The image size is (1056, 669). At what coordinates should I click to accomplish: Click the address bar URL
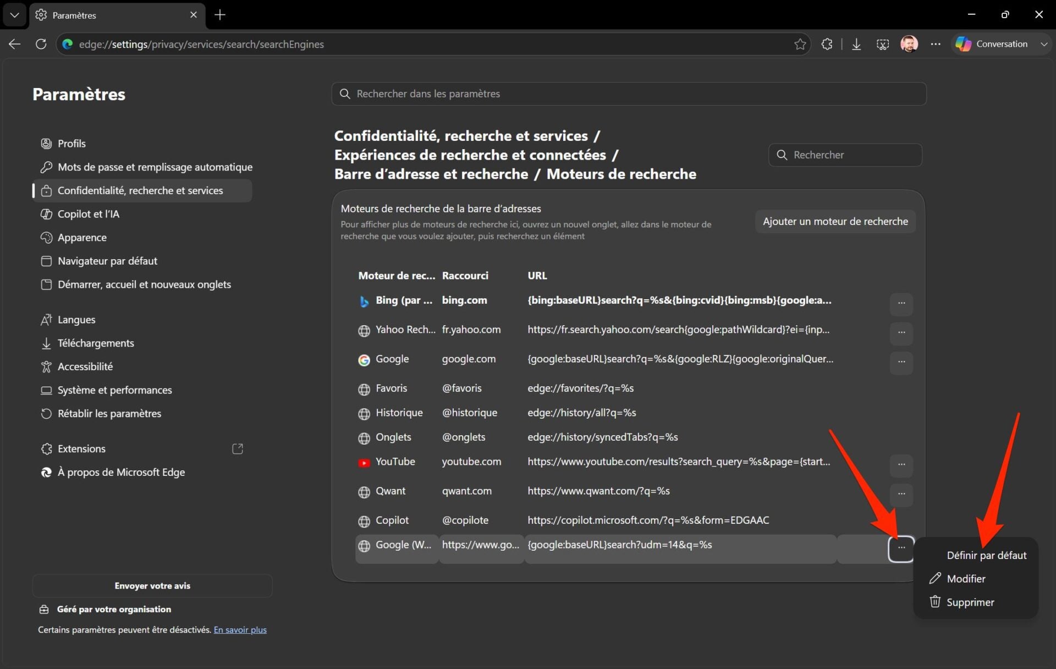pyautogui.click(x=201, y=44)
